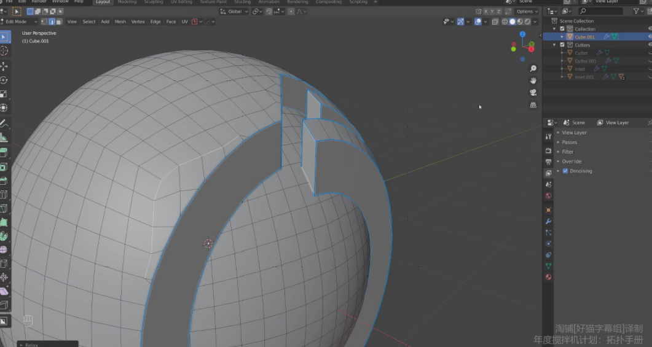This screenshot has width=652, height=347.
Task: Toggle X axis mirror button
Action: [485, 12]
